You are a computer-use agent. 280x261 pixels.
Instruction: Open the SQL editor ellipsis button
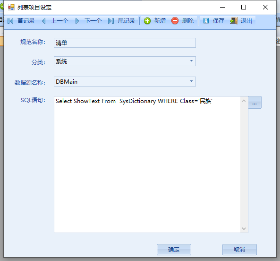pyautogui.click(x=255, y=103)
